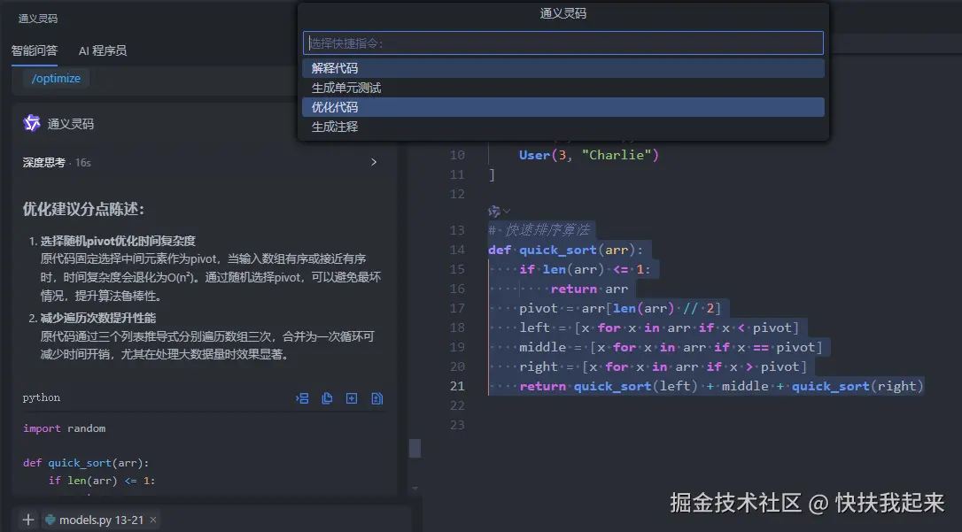Click the User(3, "Charlie") line in editor
Screen dimensions: 962x532
[x=589, y=155]
